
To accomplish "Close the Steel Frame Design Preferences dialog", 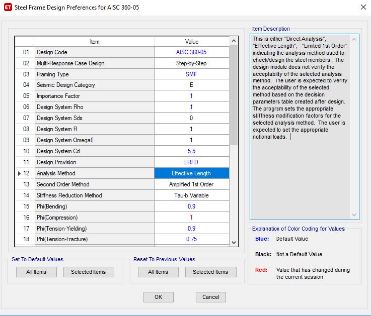I will (x=363, y=7).
